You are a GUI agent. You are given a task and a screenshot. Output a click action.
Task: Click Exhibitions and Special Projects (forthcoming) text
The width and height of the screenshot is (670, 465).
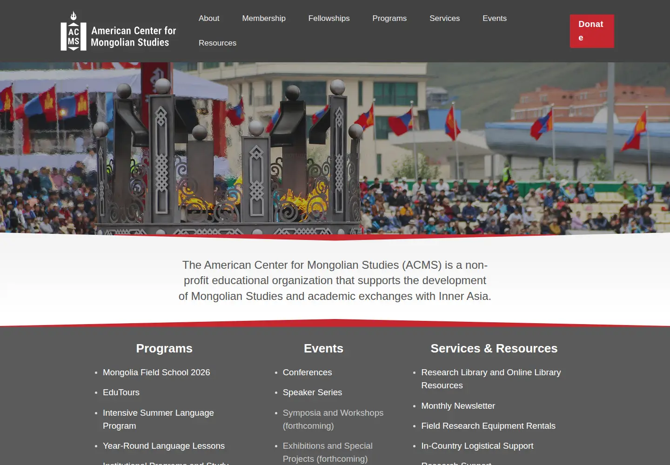coord(328,452)
